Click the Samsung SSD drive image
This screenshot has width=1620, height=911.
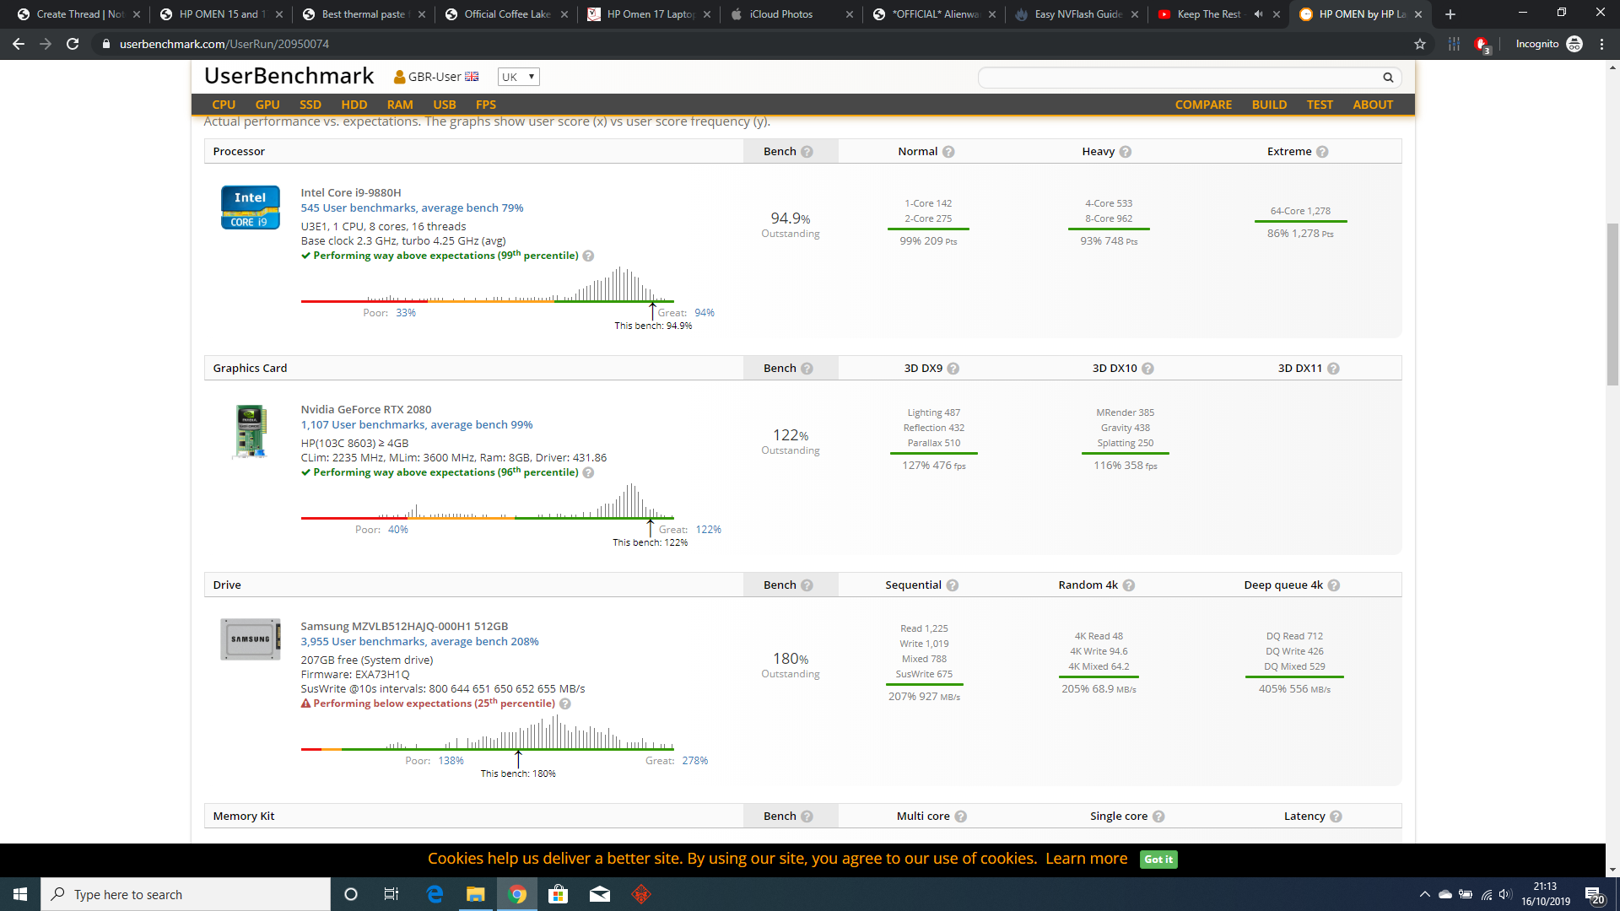coord(251,639)
